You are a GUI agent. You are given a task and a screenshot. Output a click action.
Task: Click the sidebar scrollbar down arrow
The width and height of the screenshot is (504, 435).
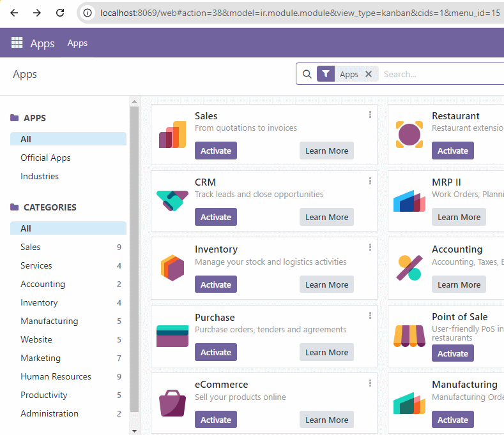click(134, 431)
